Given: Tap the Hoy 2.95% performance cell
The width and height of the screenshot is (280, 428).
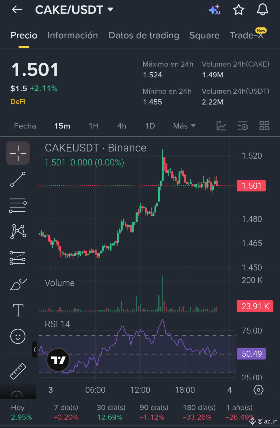Looking at the screenshot, I should (x=21, y=412).
